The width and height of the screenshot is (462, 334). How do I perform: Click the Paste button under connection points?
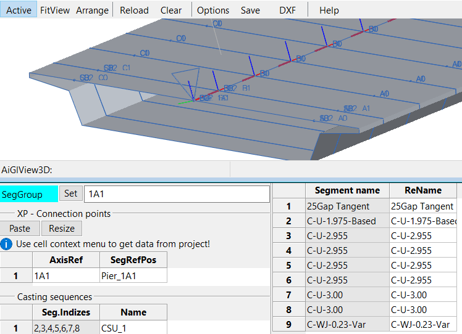[x=20, y=228]
